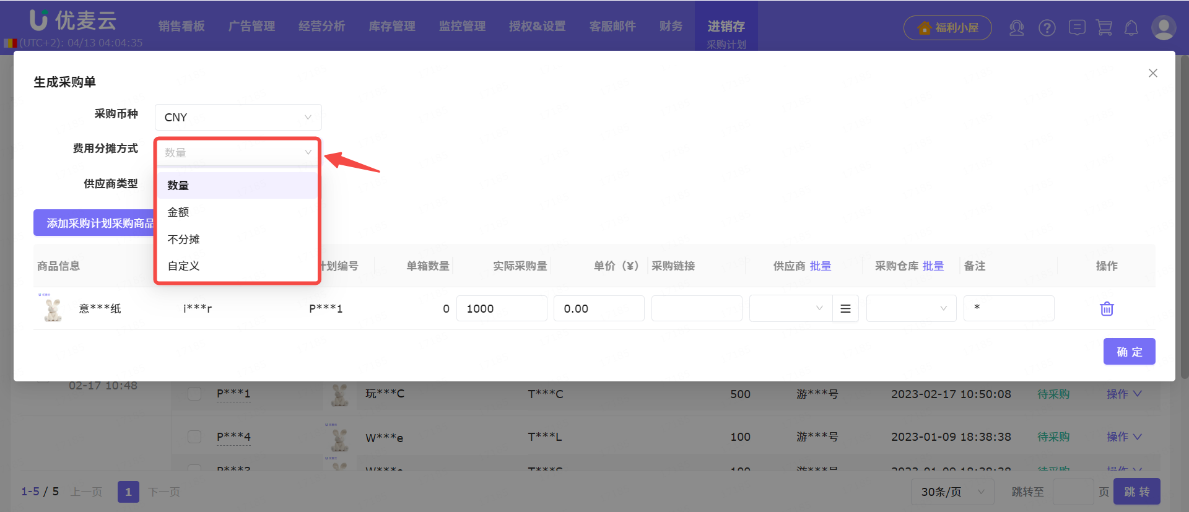Click 下一页 pagination link
Image resolution: width=1189 pixels, height=512 pixels.
[164, 492]
